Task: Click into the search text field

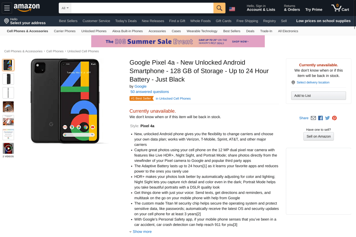Action: point(142,8)
